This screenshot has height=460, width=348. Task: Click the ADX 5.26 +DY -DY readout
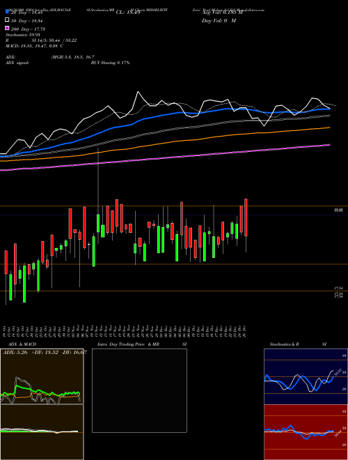coord(45,353)
